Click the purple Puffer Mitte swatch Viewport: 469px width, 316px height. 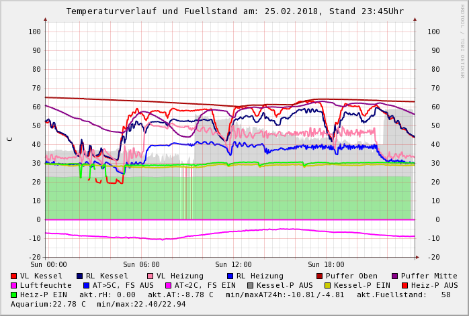(395, 276)
